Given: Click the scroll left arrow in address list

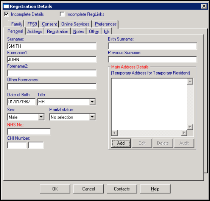Looking at the screenshot, I should [115, 133].
